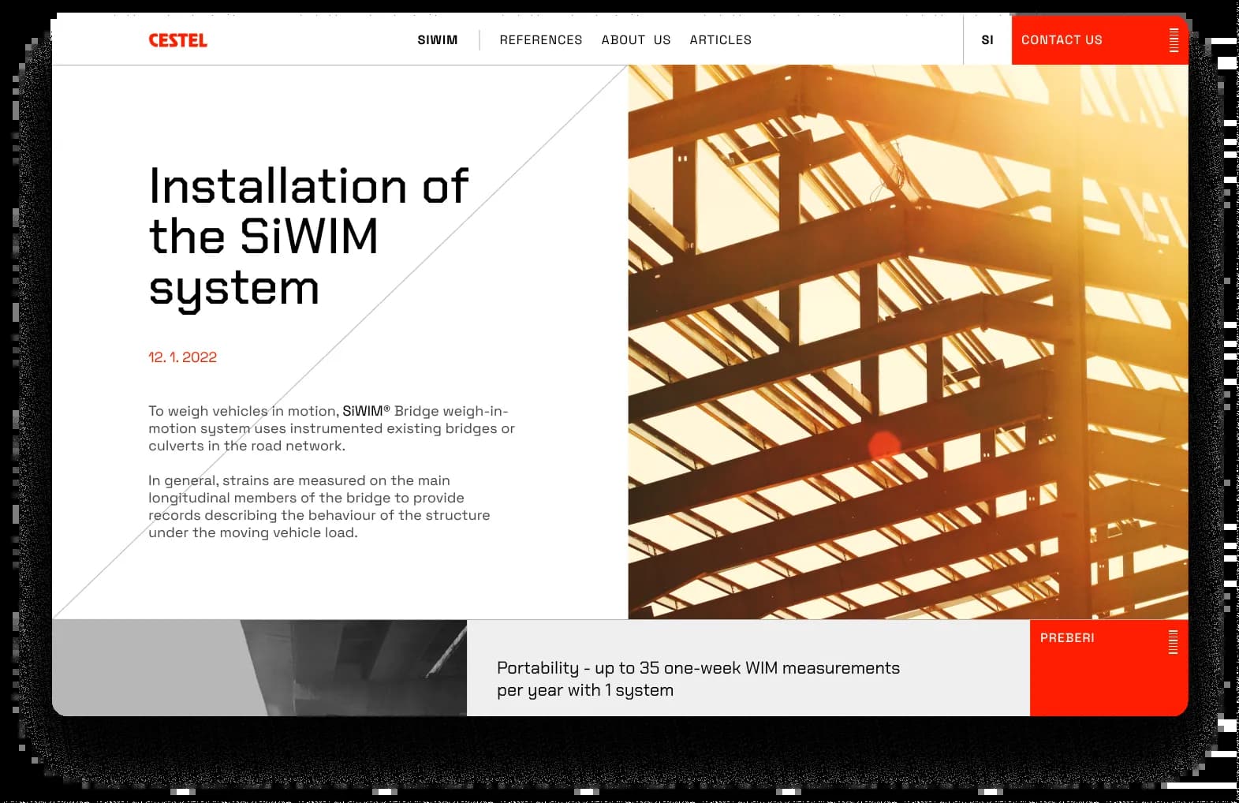Click the paragraph starting with In general, strains
The image size is (1239, 803).
point(319,506)
